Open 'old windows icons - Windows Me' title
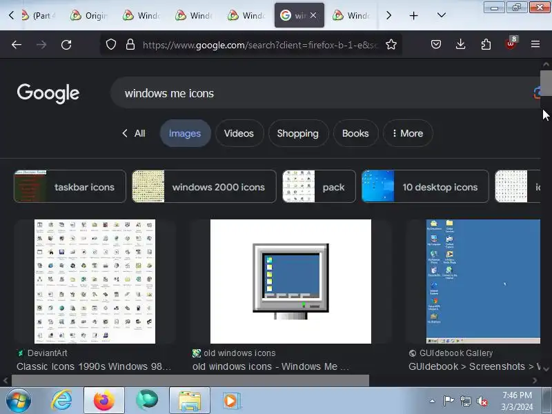This screenshot has height=414, width=552. [x=270, y=366]
